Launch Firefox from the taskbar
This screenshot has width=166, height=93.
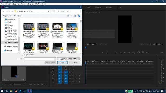tap(16, 91)
